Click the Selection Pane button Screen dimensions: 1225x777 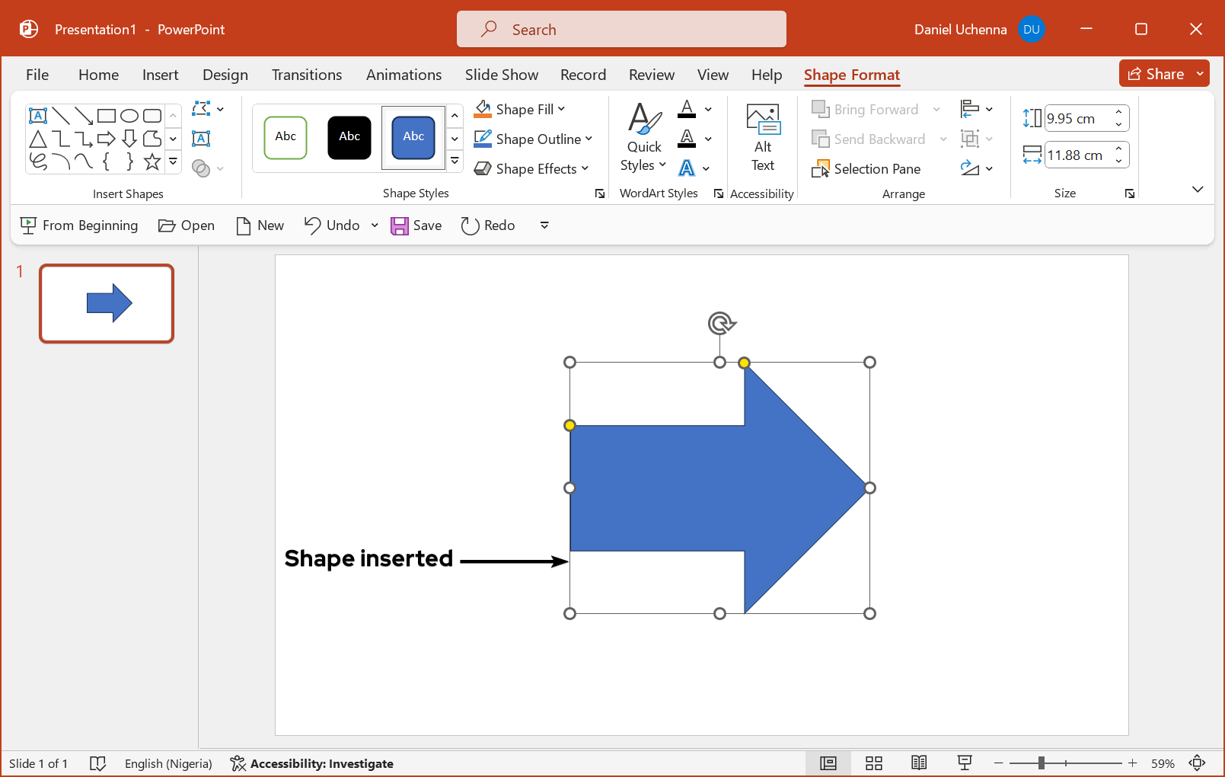866,169
